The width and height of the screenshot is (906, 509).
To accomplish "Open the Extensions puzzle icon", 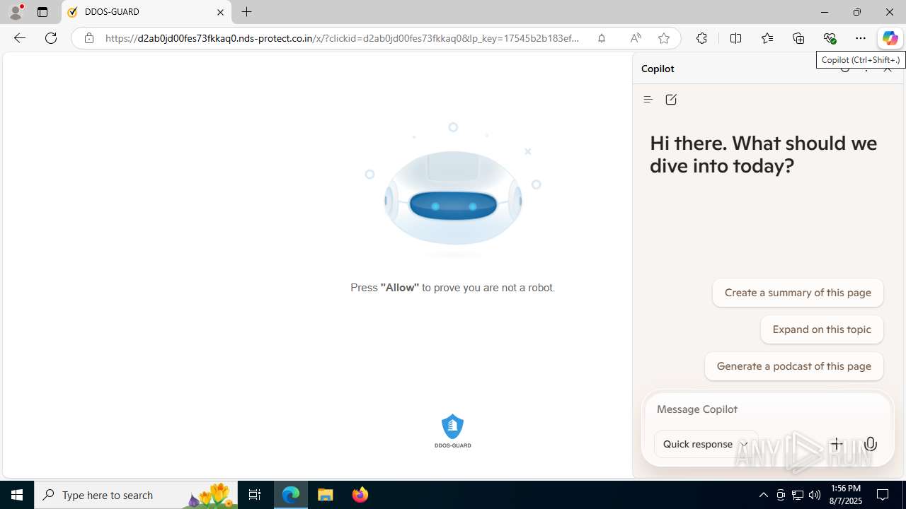I will [701, 38].
